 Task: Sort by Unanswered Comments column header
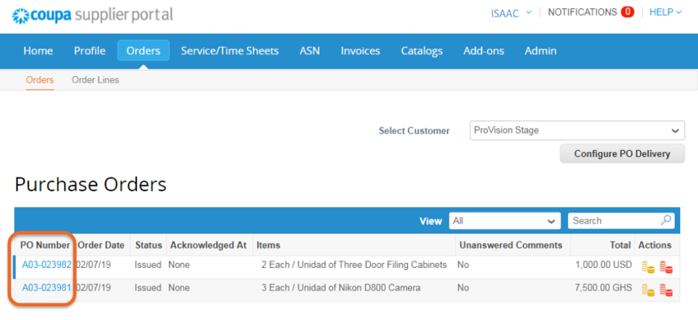pyautogui.click(x=511, y=245)
